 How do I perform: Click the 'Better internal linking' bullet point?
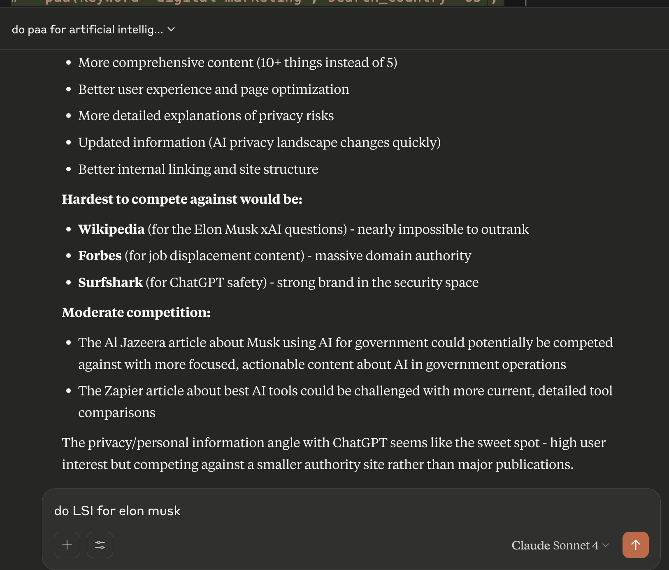[198, 169]
